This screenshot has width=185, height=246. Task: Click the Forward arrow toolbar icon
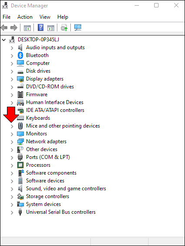14,27
